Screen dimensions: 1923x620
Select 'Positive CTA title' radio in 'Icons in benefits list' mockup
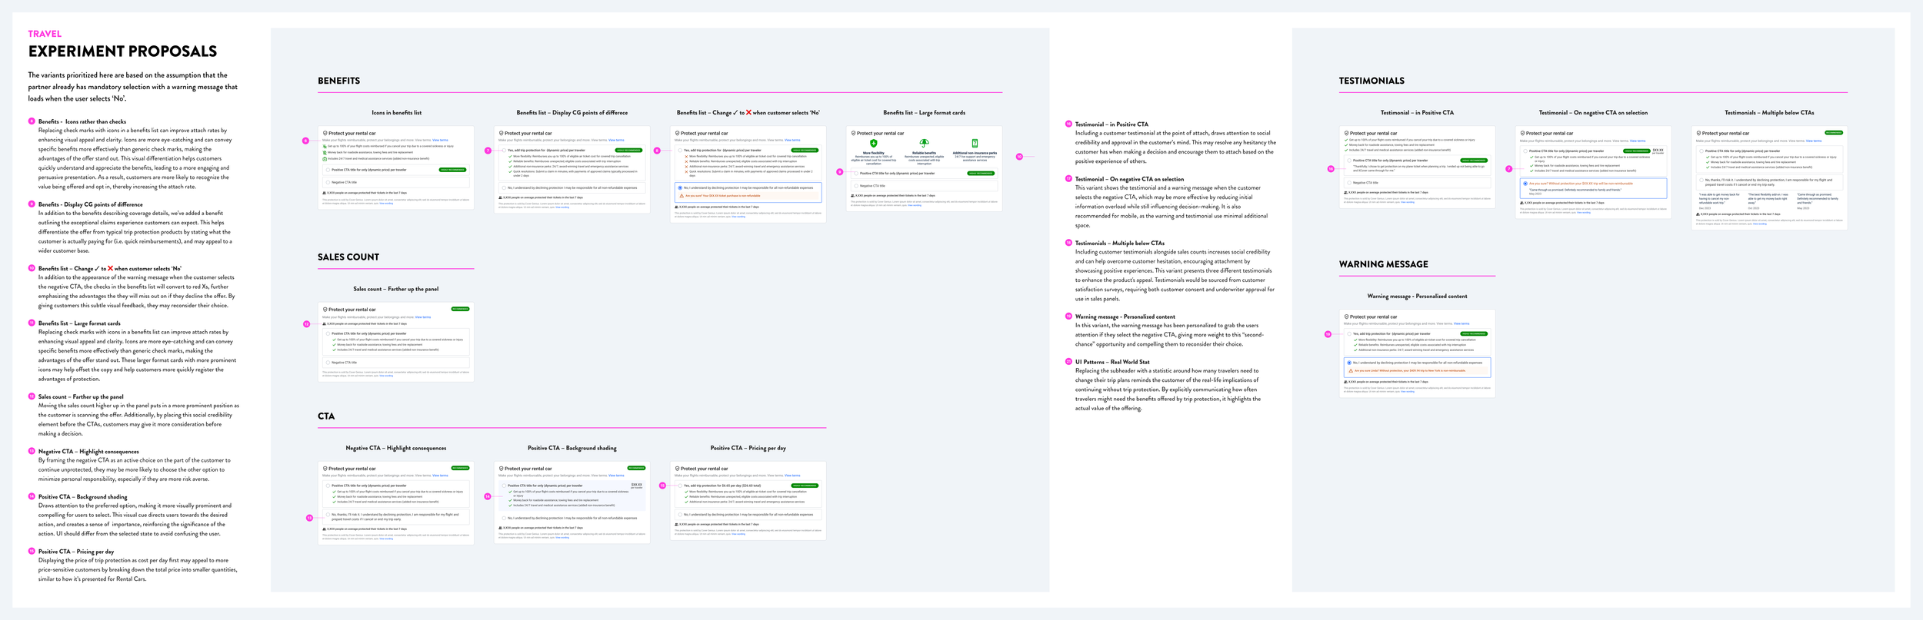[x=328, y=170]
